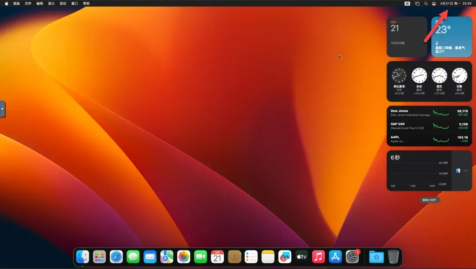Open the Calendar app in the Dock

click(x=217, y=257)
